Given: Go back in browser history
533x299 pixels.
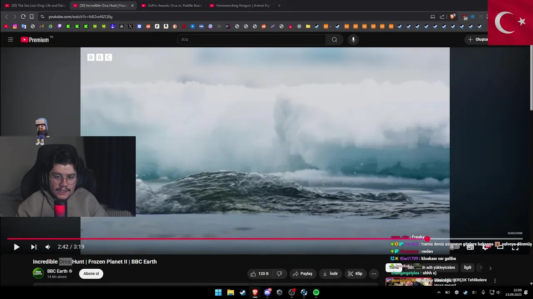Looking at the screenshot, I should pos(6,17).
